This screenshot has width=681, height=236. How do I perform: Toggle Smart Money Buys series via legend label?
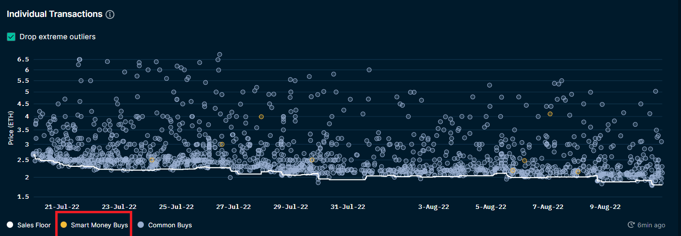tap(99, 225)
